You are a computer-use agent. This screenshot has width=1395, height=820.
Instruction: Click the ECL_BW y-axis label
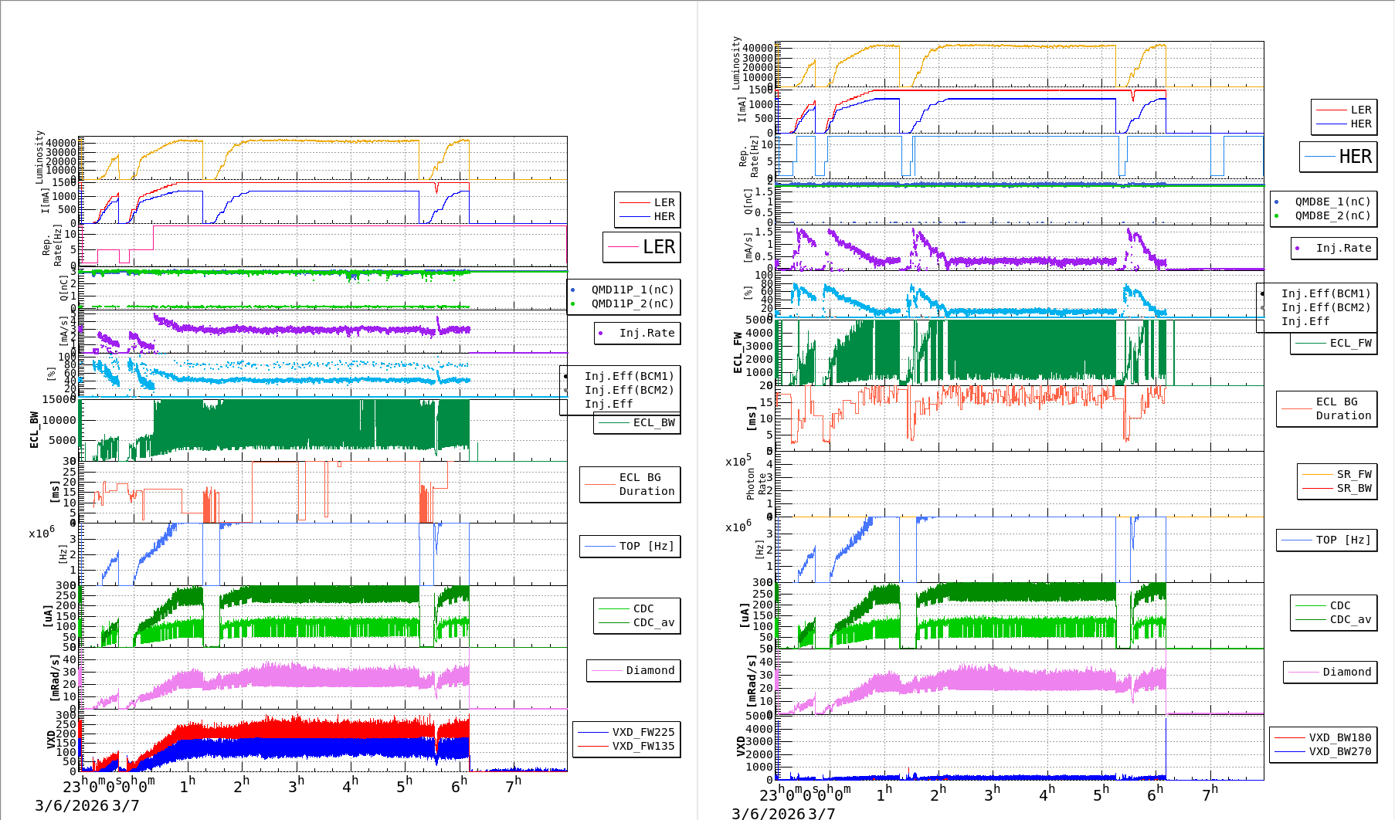click(x=34, y=429)
